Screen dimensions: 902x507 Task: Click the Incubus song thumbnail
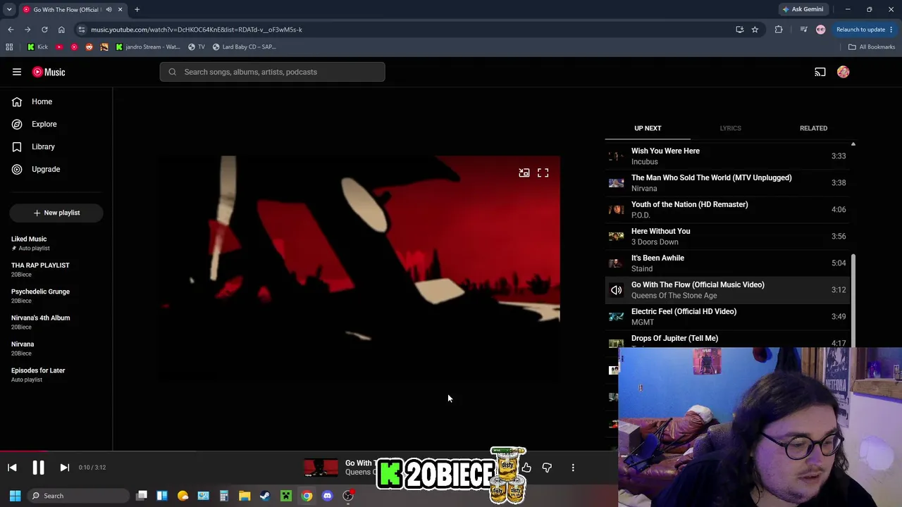617,156
